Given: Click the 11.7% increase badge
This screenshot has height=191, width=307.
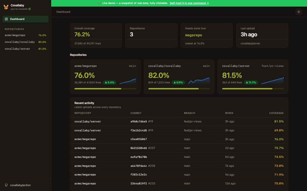Looking at the screenshot, I should click(251, 83).
